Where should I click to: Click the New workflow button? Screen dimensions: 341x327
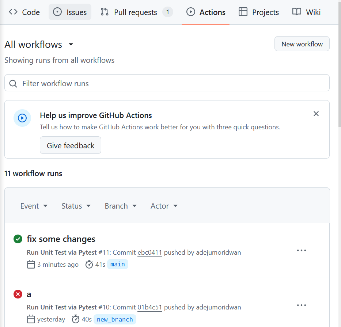tap(302, 43)
